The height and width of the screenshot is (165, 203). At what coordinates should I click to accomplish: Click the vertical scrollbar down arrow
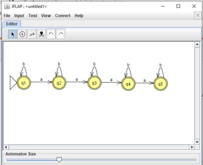tap(197, 142)
